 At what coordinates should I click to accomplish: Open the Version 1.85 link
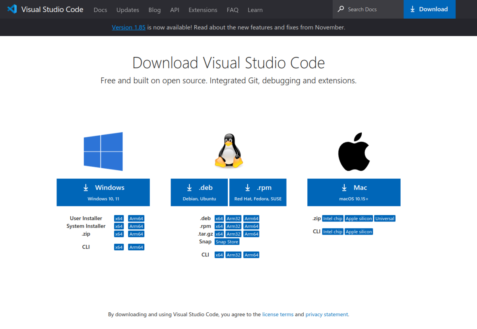(128, 27)
